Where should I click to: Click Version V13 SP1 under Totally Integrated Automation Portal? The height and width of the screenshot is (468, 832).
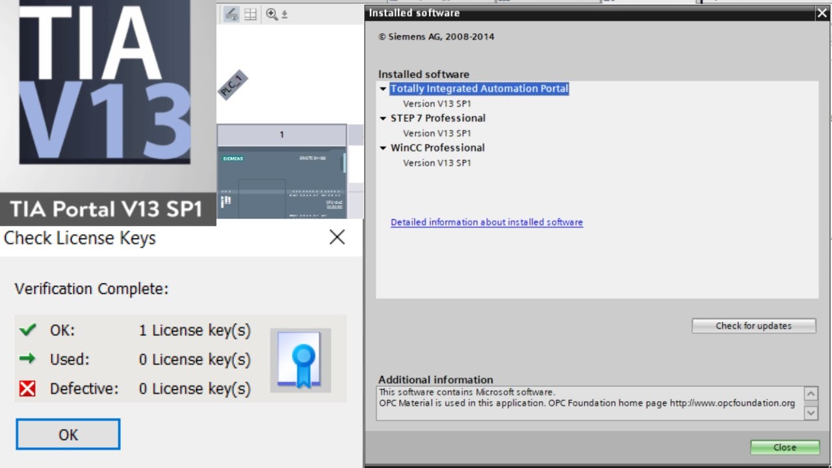[437, 103]
